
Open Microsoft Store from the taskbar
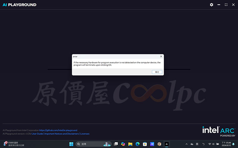point(145,144)
